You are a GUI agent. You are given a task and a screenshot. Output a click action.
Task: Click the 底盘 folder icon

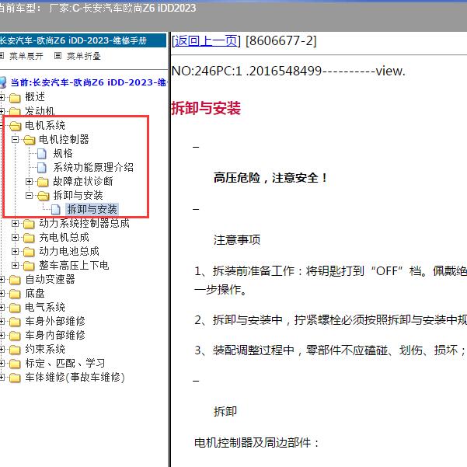(15, 294)
